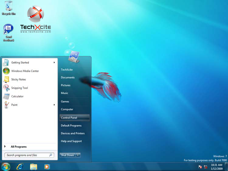Click the Calculator icon
Viewport: 228px width, 171px height.
6,96
